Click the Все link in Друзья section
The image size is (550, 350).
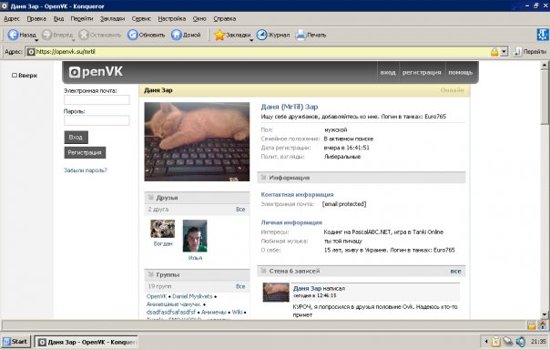[x=240, y=210]
